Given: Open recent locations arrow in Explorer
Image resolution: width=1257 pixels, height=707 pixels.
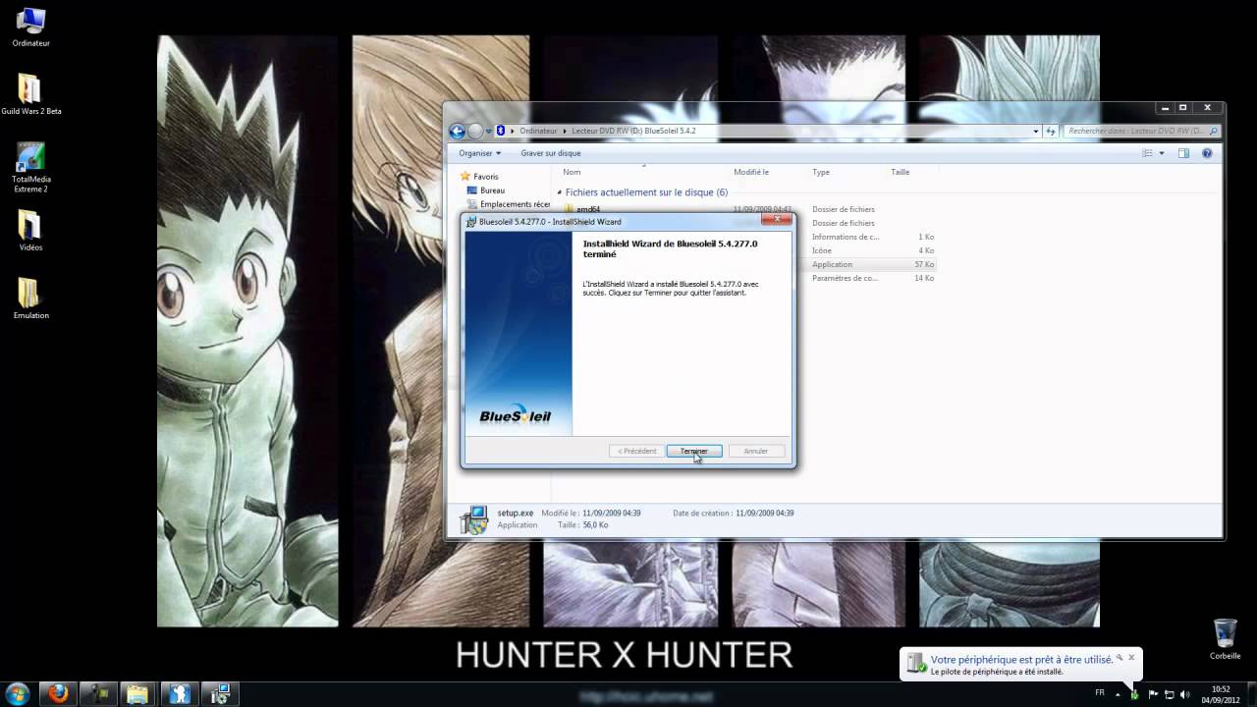Looking at the screenshot, I should click(488, 131).
